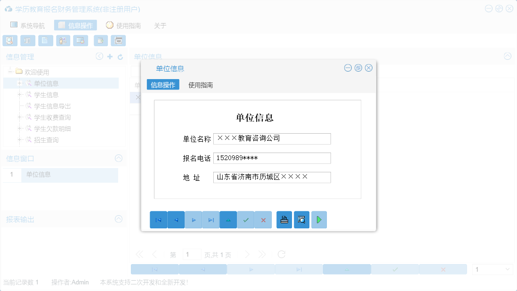Switch to the 使用指南 tab in the dialog

coord(200,85)
